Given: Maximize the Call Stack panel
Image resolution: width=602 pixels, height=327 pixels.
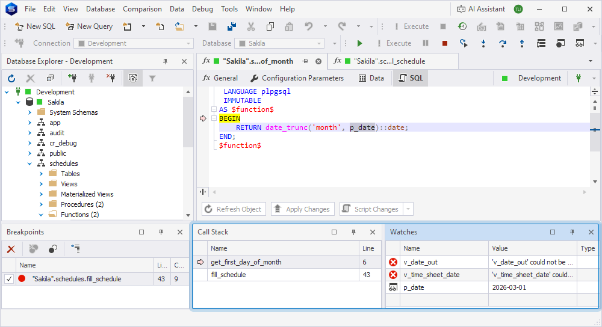Looking at the screenshot, I should click(334, 232).
